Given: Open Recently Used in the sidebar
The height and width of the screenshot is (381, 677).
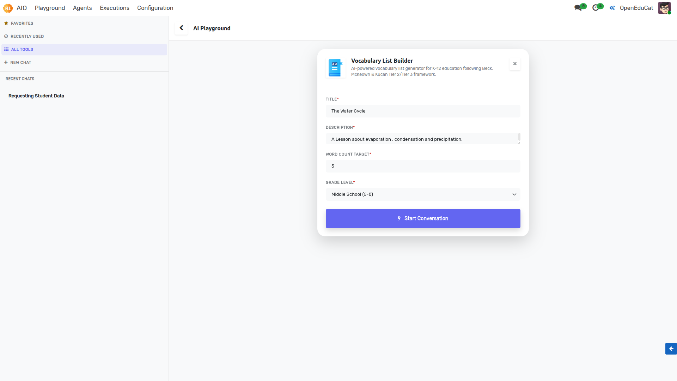Looking at the screenshot, I should coord(84,36).
